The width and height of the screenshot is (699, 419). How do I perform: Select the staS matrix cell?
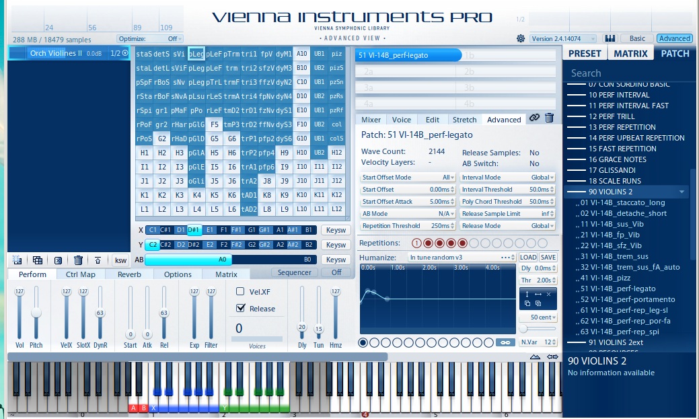coord(144,54)
